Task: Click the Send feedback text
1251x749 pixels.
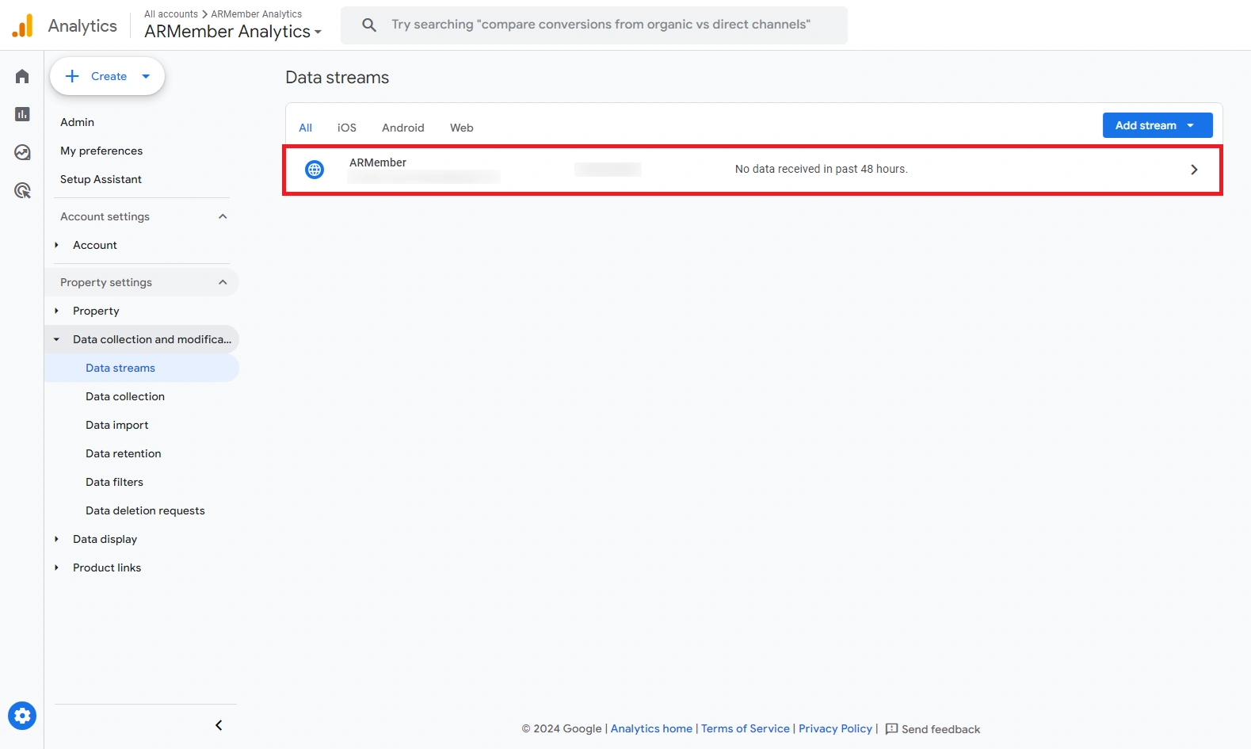Action: pyautogui.click(x=940, y=729)
